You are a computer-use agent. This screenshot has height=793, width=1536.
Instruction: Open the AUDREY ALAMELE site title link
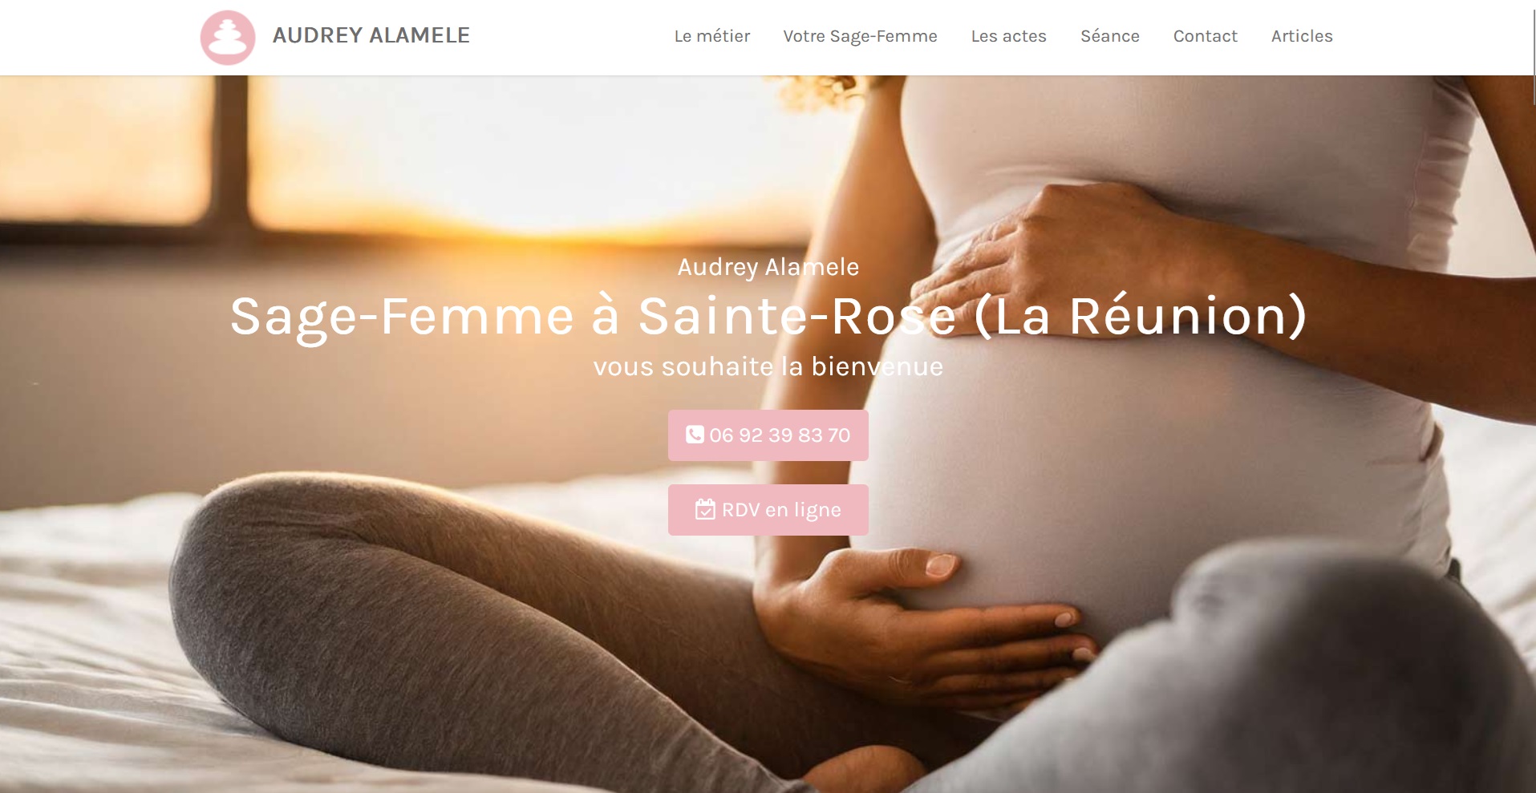point(371,35)
